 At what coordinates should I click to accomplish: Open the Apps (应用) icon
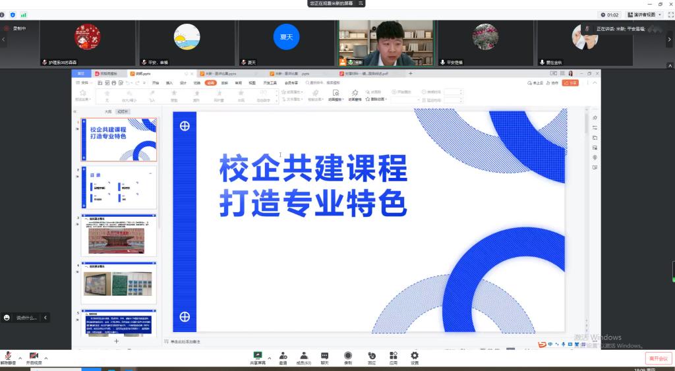click(x=393, y=356)
